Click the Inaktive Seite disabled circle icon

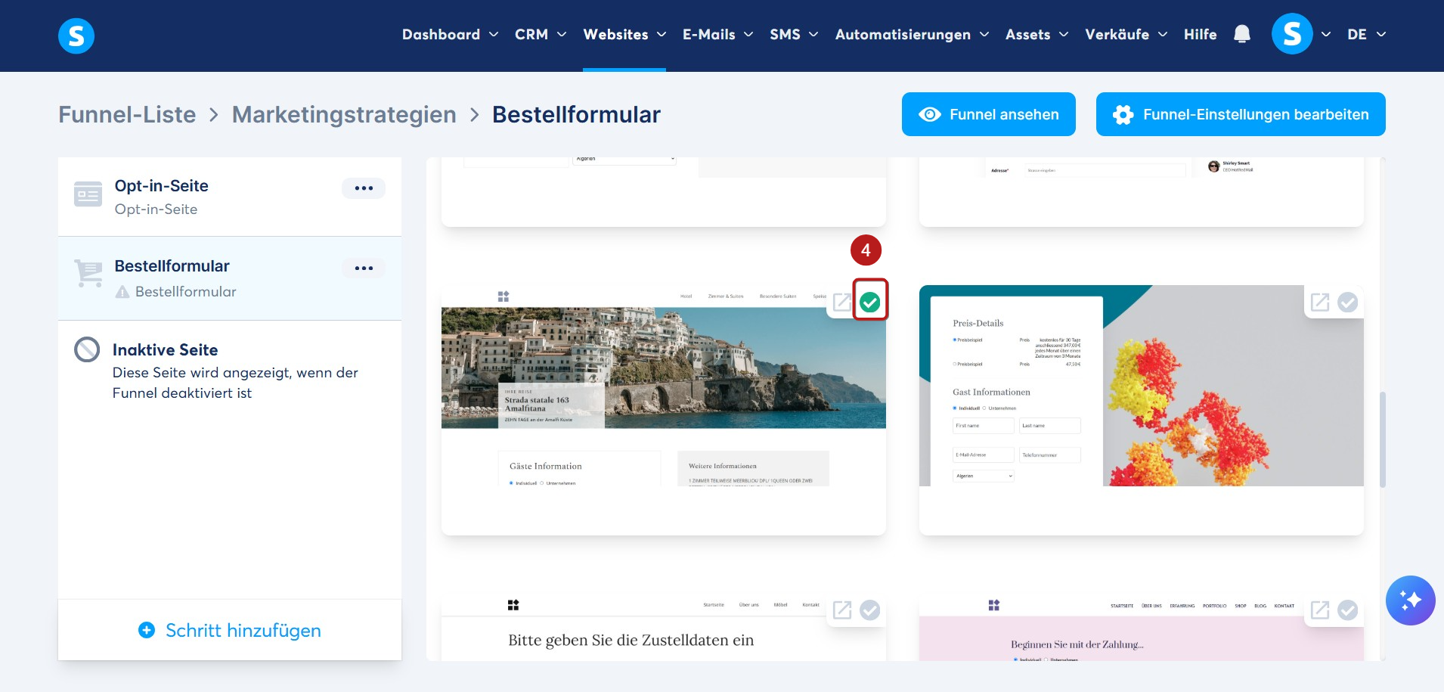[x=87, y=349]
